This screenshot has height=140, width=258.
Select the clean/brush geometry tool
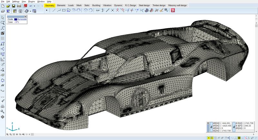click(x=162, y=10)
